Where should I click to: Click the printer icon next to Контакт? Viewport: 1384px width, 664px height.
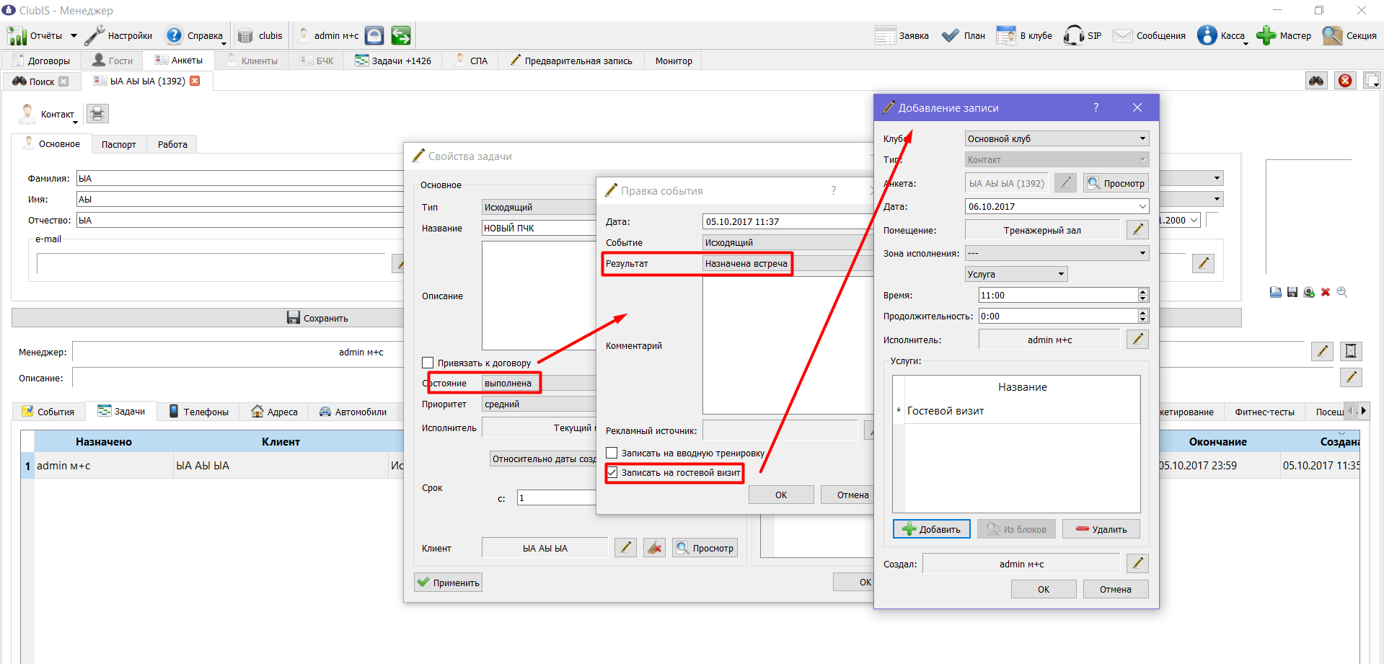(x=97, y=114)
